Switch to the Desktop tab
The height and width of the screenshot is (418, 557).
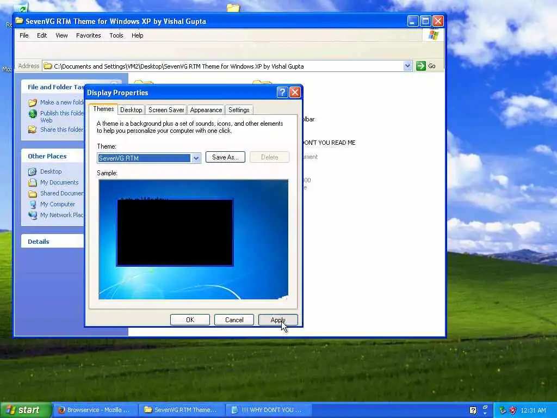point(131,110)
